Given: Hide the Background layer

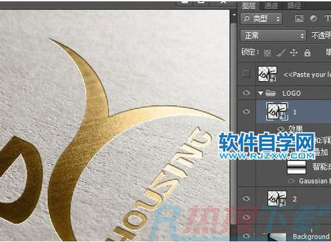Looking at the screenshot, I should point(246,235).
